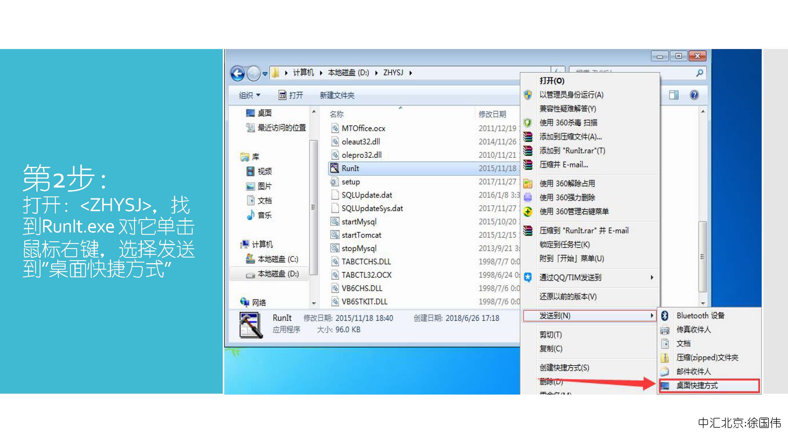Click the 打开 toolbar button

291,95
